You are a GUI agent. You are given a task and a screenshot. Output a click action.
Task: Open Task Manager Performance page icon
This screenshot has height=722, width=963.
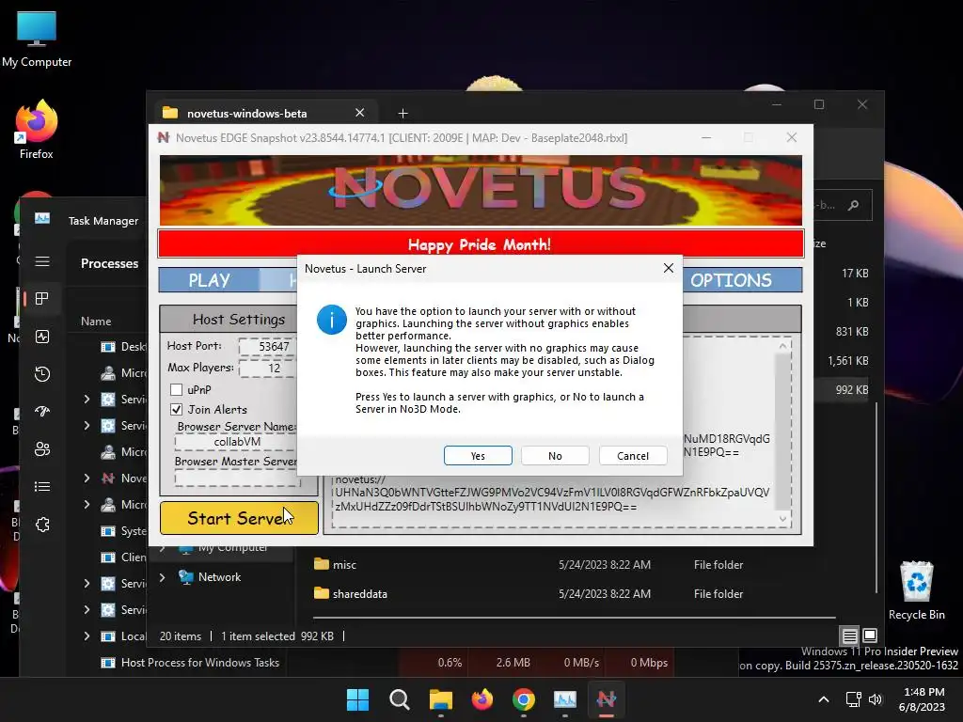click(42, 337)
